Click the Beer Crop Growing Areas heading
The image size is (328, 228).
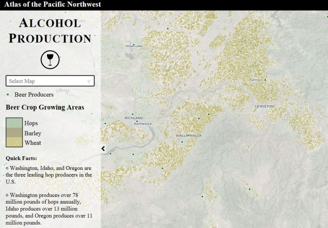click(45, 107)
